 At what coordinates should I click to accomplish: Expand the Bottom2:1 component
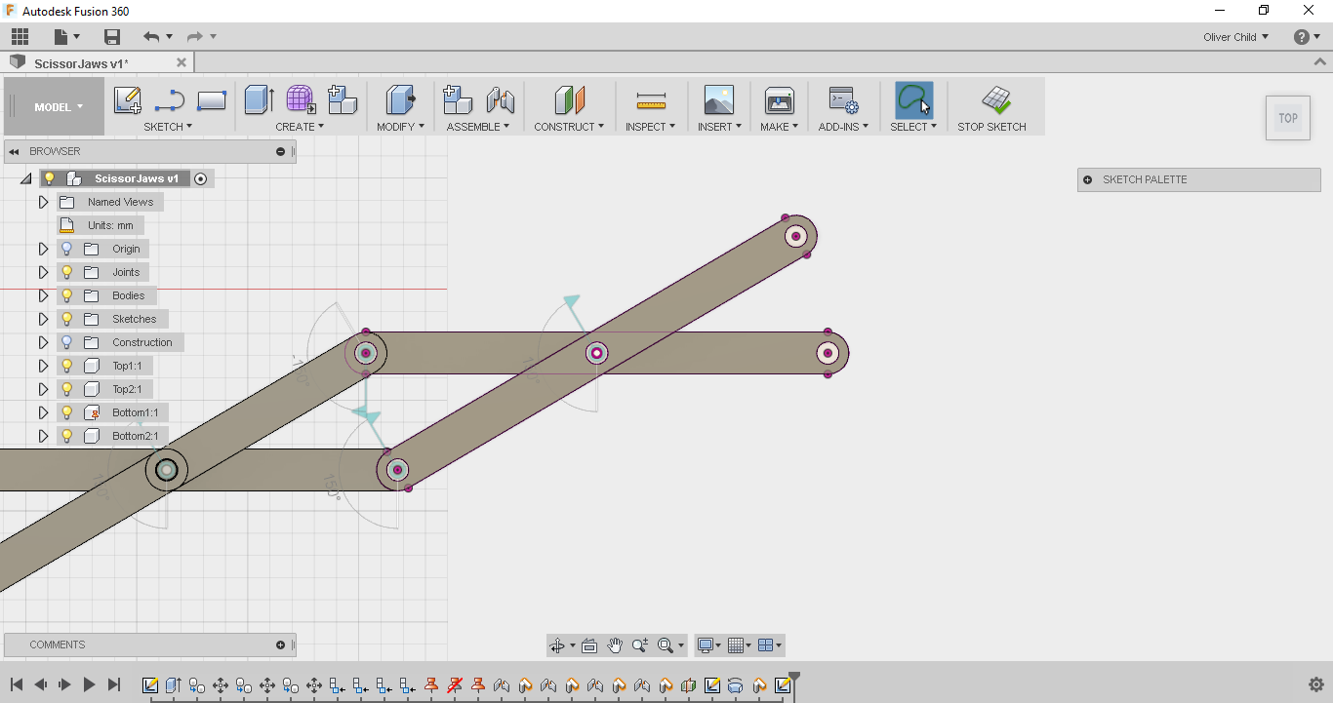(x=43, y=436)
